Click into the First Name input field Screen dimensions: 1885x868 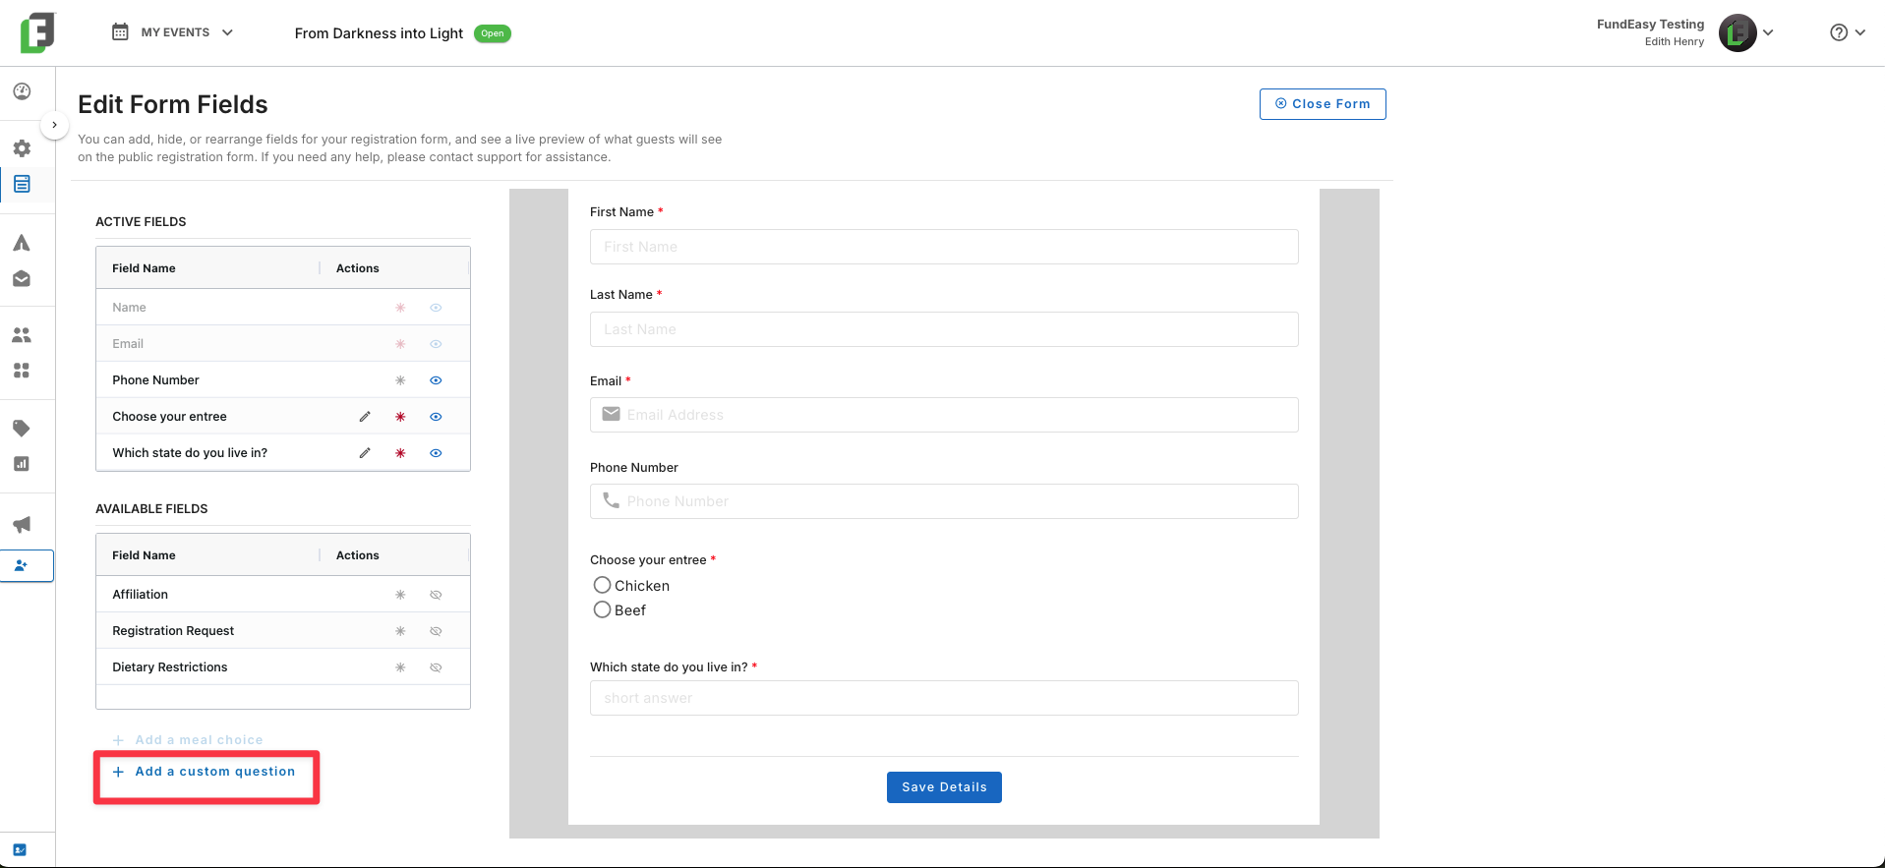944,247
